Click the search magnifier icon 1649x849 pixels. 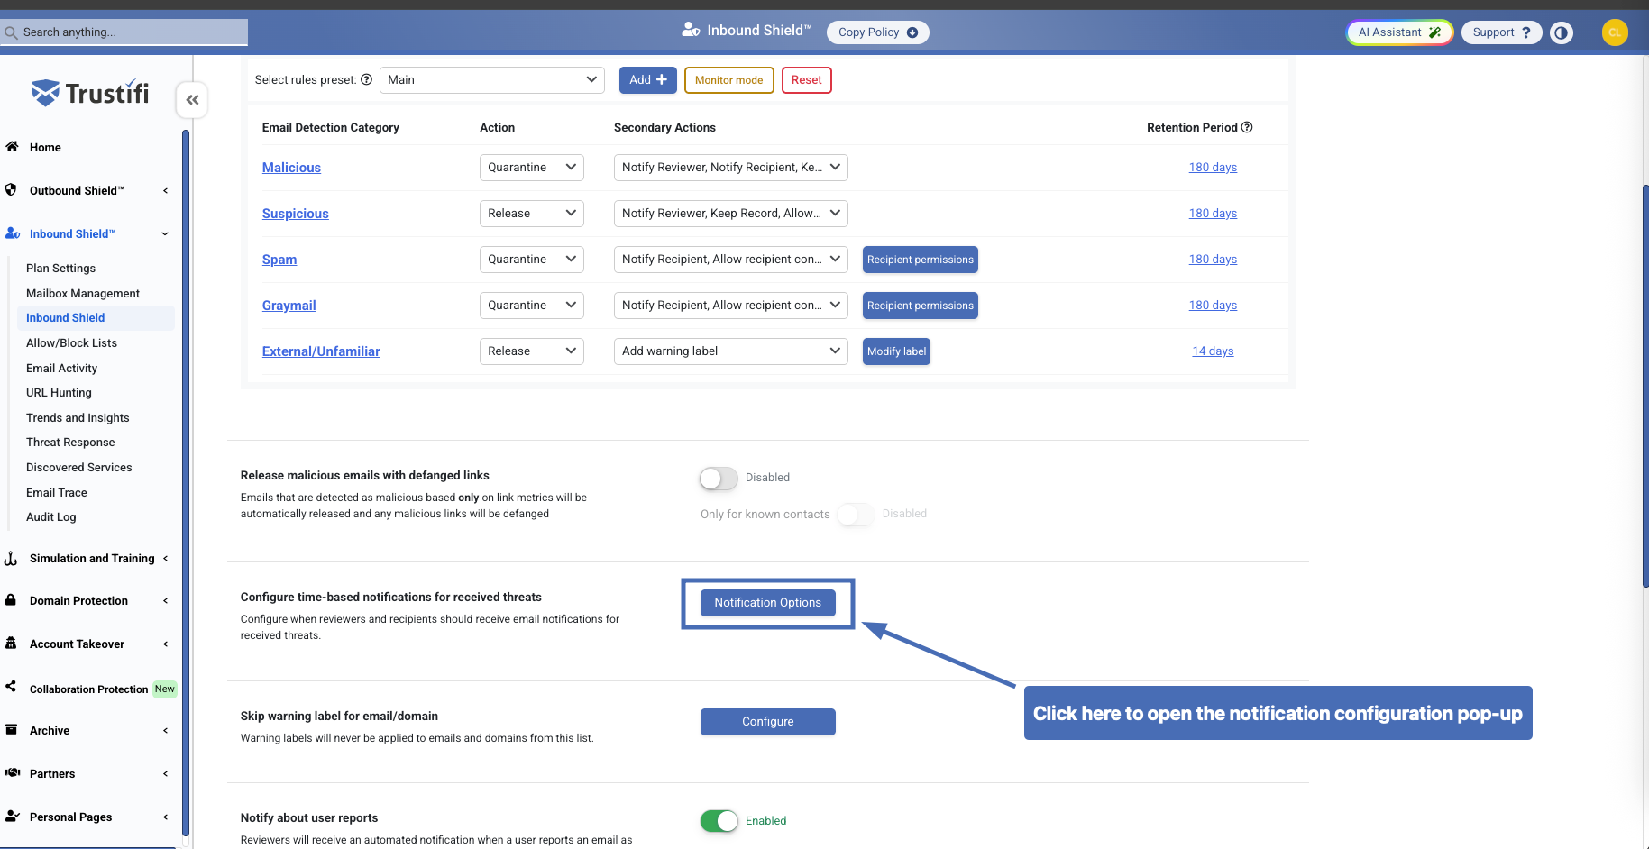[11, 32]
